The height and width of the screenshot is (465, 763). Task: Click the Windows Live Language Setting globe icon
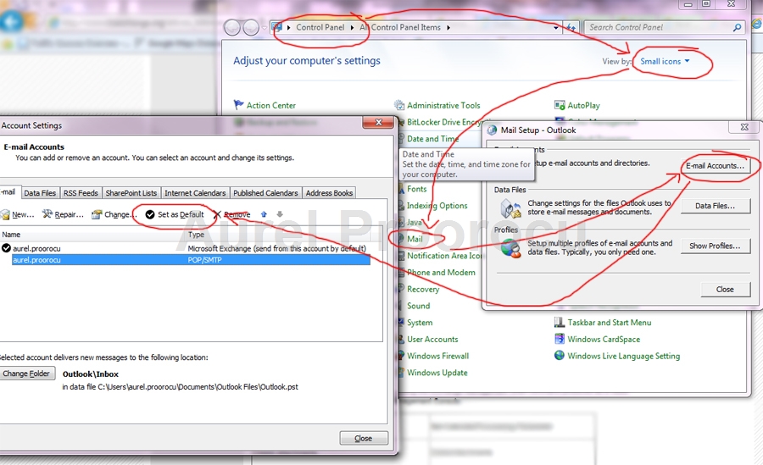coord(560,356)
